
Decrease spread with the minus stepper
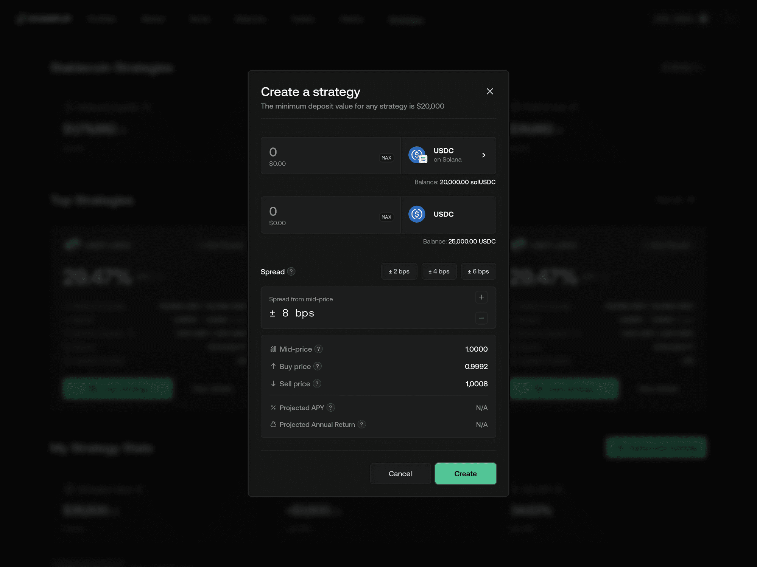coord(481,318)
